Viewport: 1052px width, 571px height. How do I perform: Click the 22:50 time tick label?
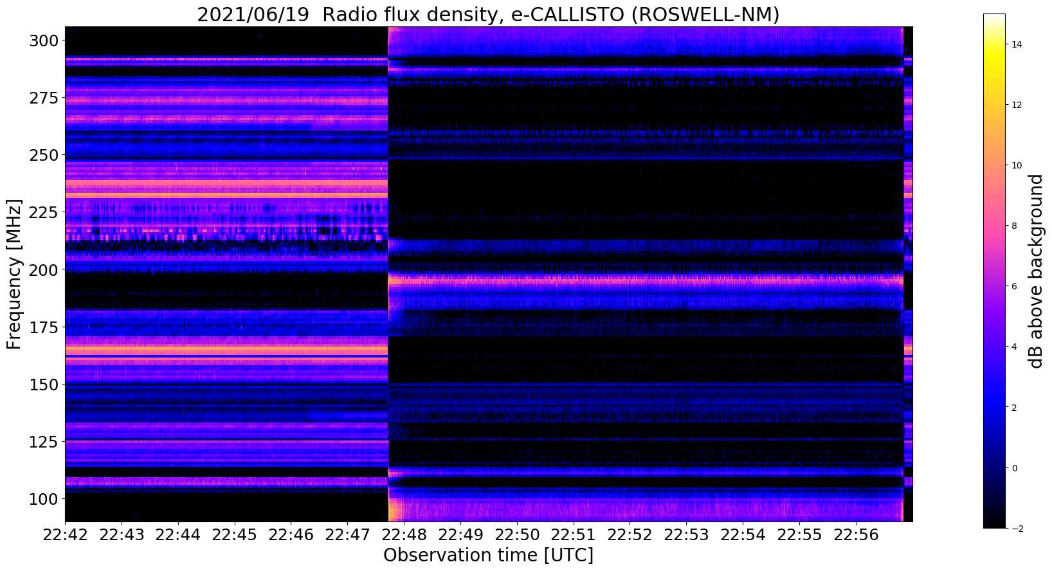(x=517, y=536)
